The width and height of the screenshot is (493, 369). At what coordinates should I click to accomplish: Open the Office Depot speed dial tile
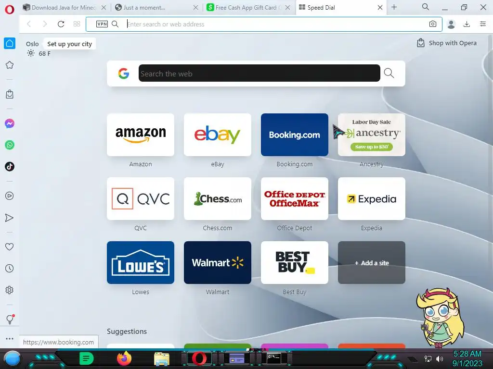[295, 198]
